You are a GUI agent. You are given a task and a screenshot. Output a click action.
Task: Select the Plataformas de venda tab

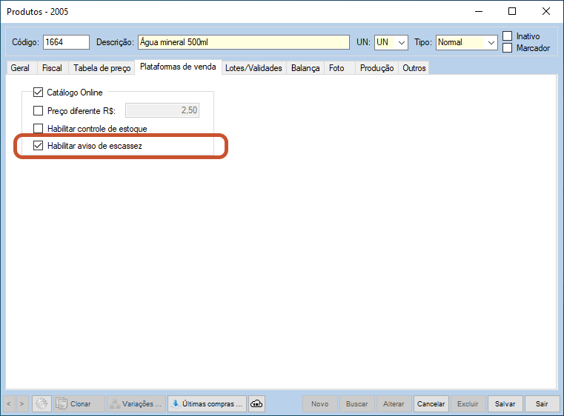point(178,67)
